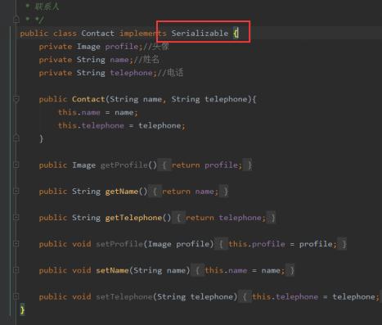This screenshot has width=382, height=325.
Task: Click the setProfile method name
Action: click(119, 244)
